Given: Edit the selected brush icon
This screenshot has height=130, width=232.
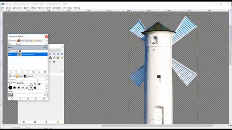Looking at the screenshot, I should click(12, 99).
